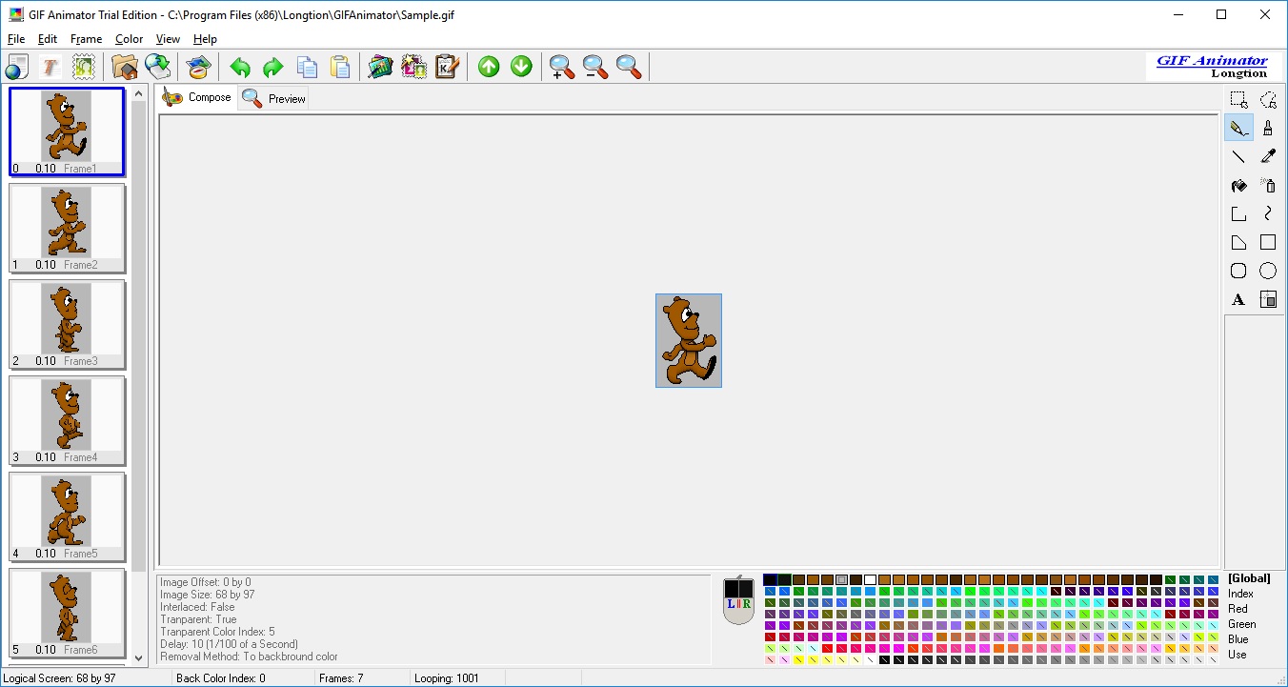The width and height of the screenshot is (1288, 687).
Task: Select the rectangular selection tool
Action: 1238,99
